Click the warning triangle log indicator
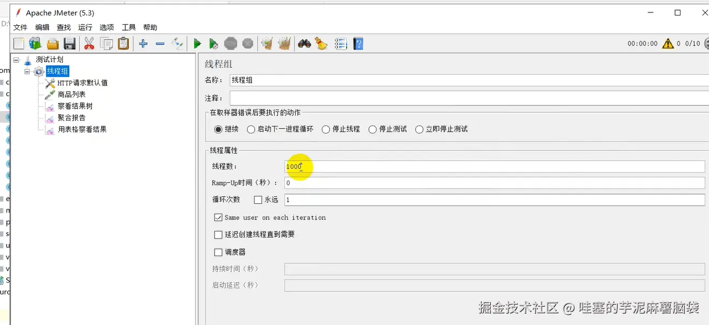Viewport: 709px width, 325px height. [668, 43]
